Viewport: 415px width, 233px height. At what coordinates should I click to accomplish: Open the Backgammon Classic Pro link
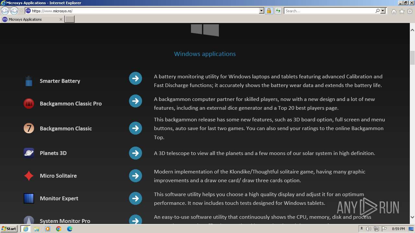(71, 104)
